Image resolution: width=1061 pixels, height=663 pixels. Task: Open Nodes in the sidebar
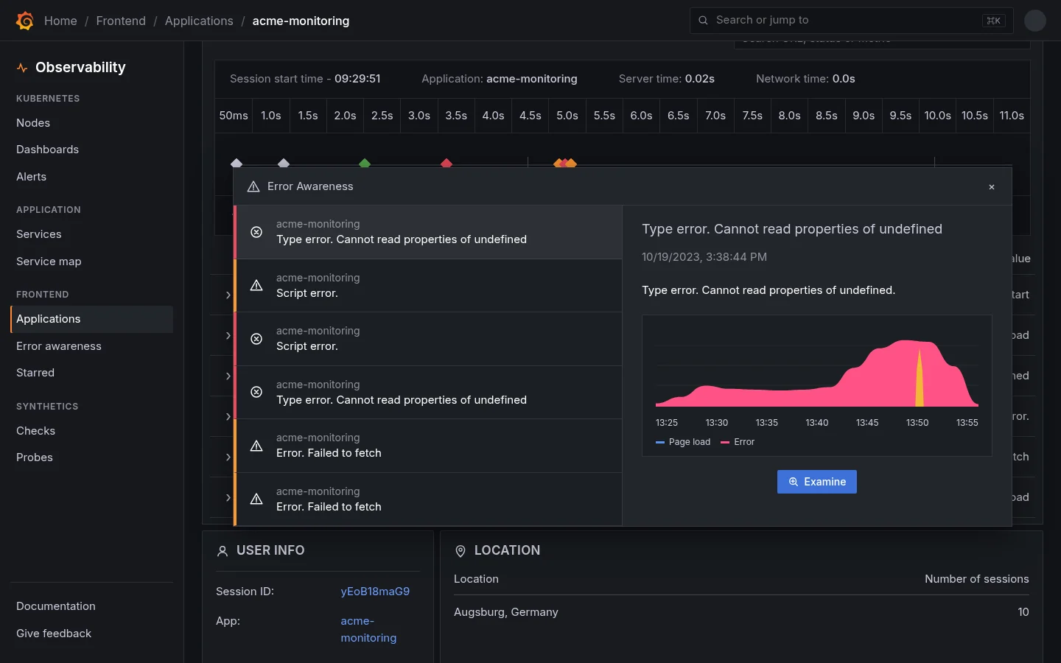[33, 123]
